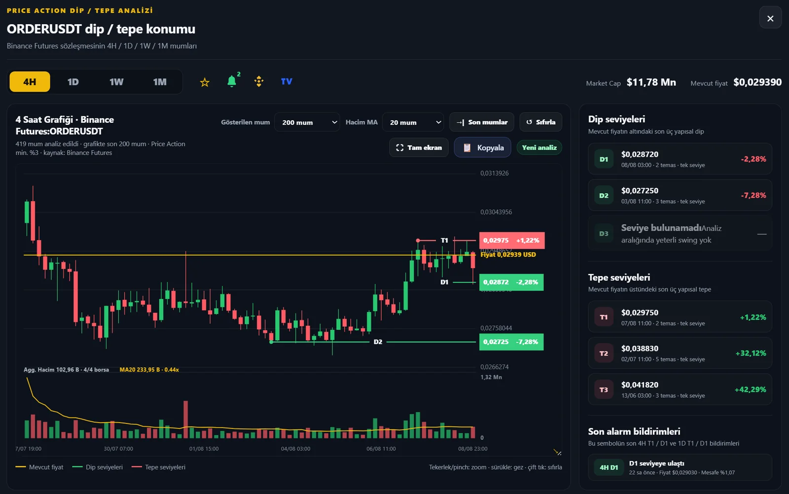Click the chart resize corner handle

point(557,452)
